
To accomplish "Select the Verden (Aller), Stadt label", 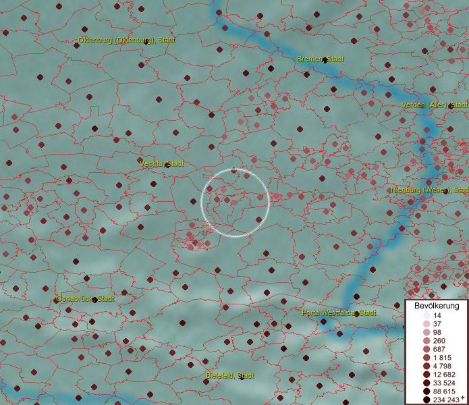I will pos(435,105).
